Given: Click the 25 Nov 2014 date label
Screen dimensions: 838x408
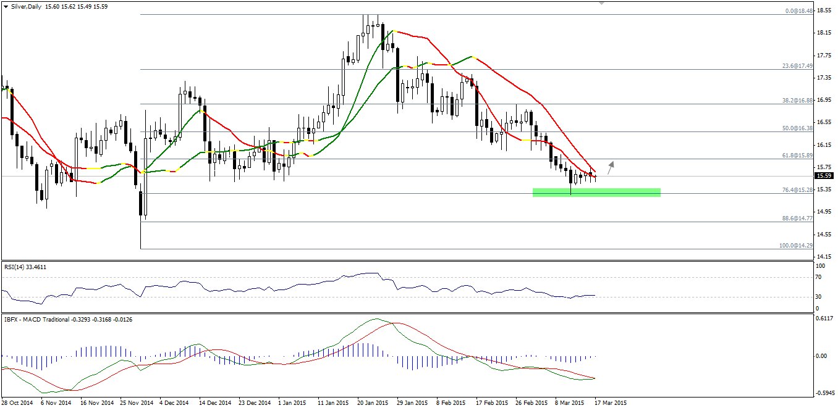Looking at the screenshot, I should (x=136, y=402).
